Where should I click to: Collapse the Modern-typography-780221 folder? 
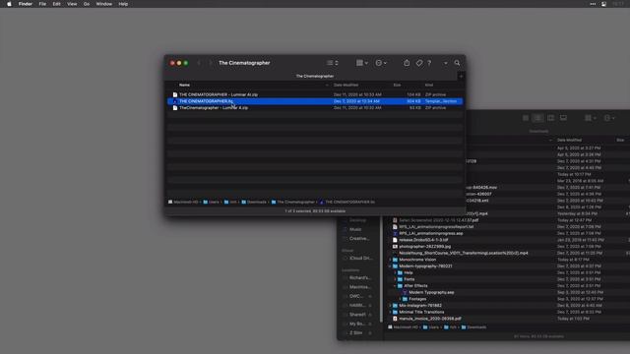point(390,266)
